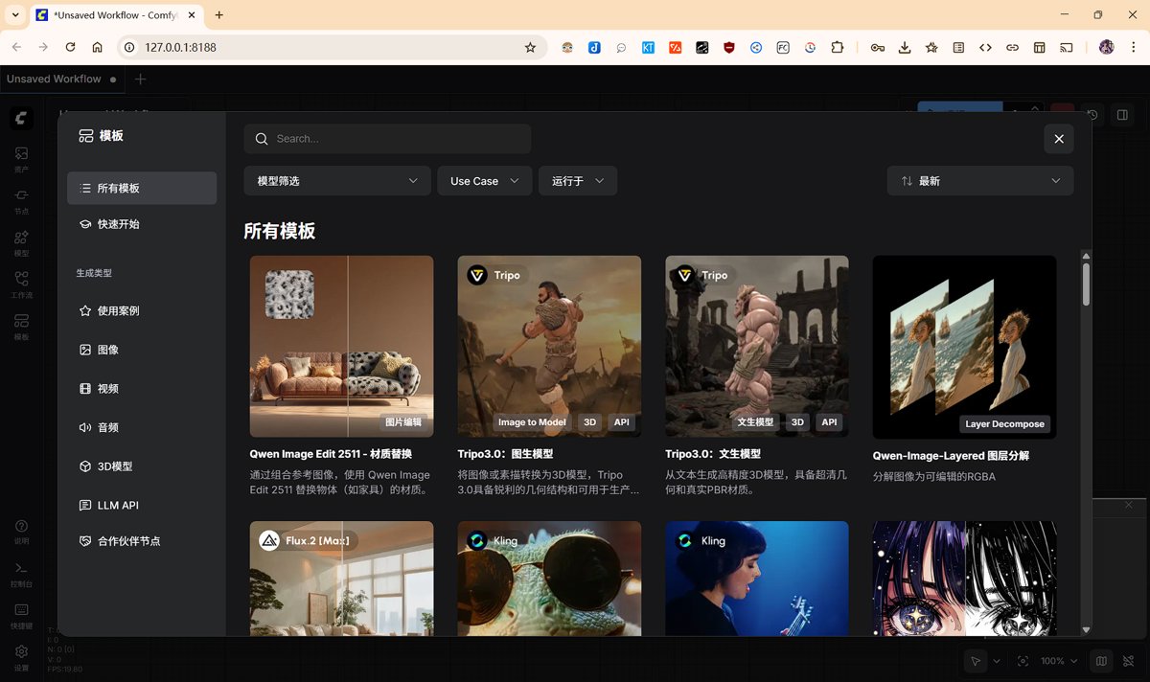
Task: Open Qwen-Image-Layered 图层分解 template thumbnail
Action: click(965, 347)
